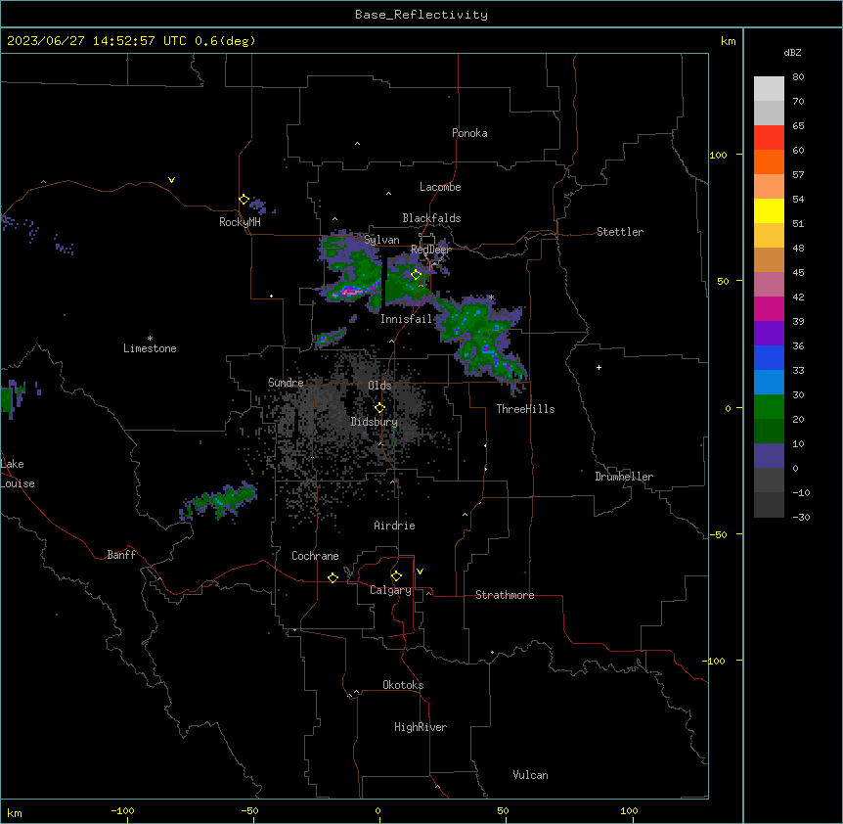Image resolution: width=843 pixels, height=824 pixels.
Task: Click the Ponoka city label
Action: pyautogui.click(x=469, y=133)
